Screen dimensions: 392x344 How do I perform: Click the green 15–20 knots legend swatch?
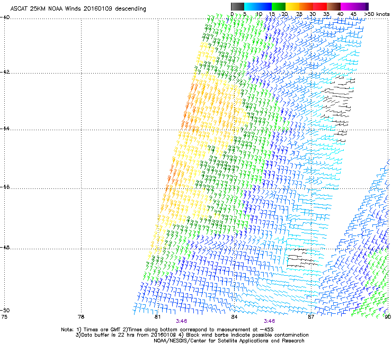279,6
